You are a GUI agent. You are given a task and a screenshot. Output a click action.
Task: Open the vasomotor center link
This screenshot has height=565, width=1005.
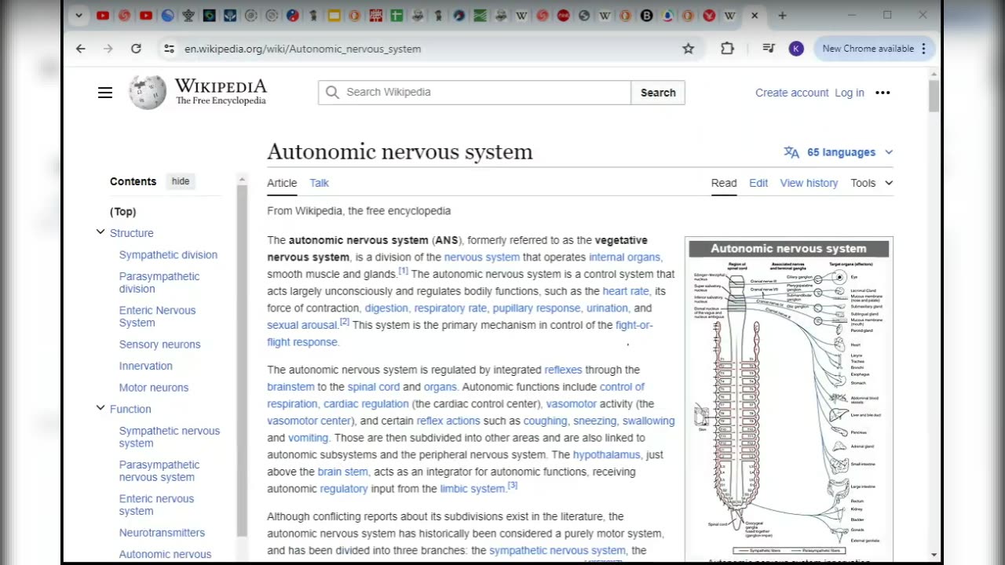pyautogui.click(x=309, y=421)
